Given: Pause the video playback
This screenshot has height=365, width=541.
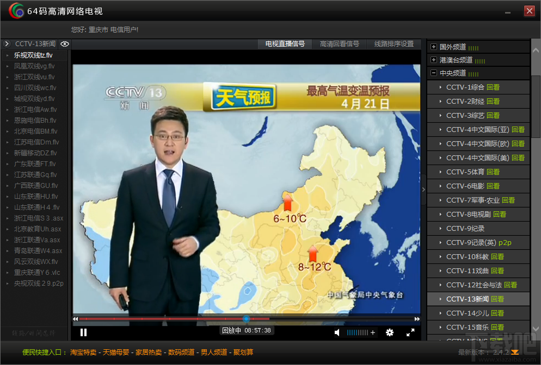Looking at the screenshot, I should tap(84, 332).
